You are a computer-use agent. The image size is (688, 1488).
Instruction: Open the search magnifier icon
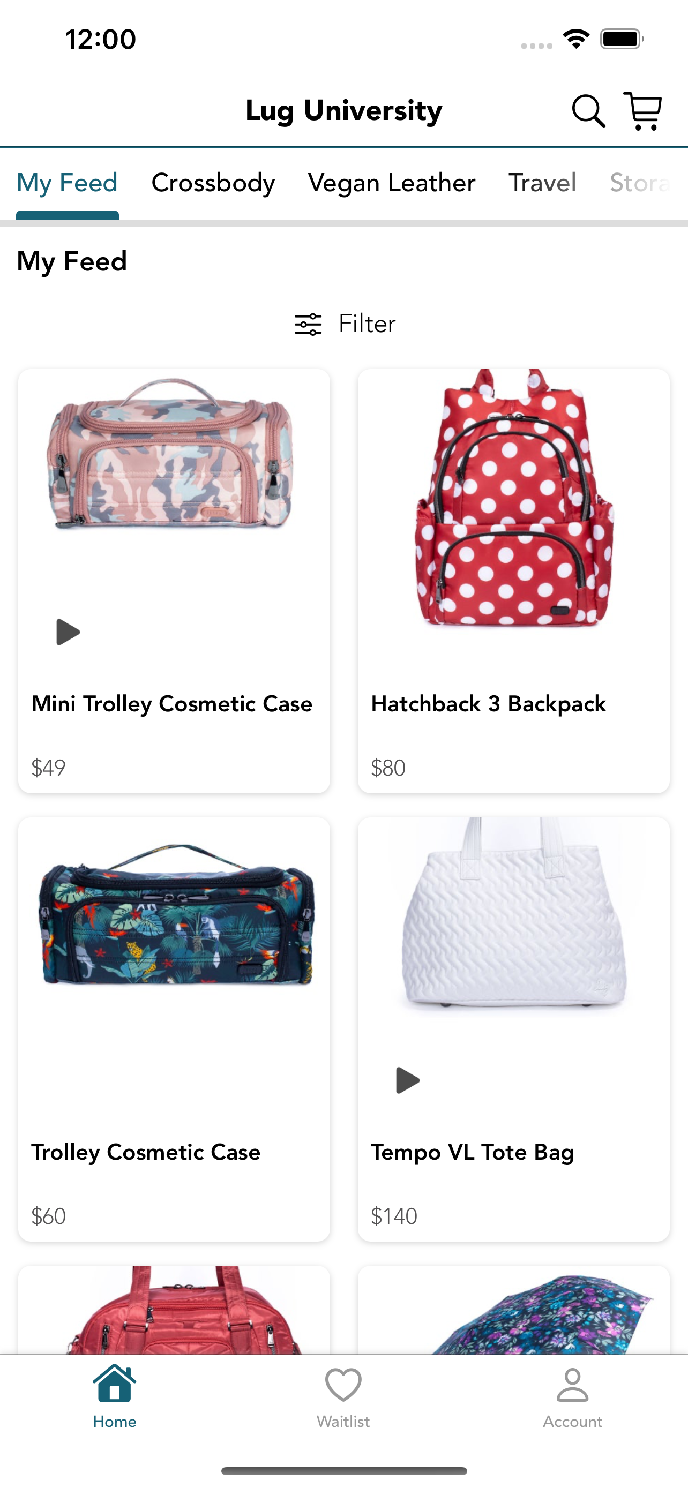588,111
